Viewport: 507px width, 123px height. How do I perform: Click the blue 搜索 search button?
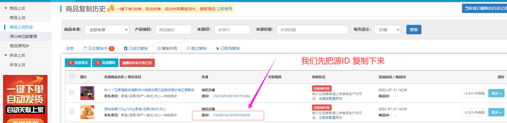tap(414, 30)
